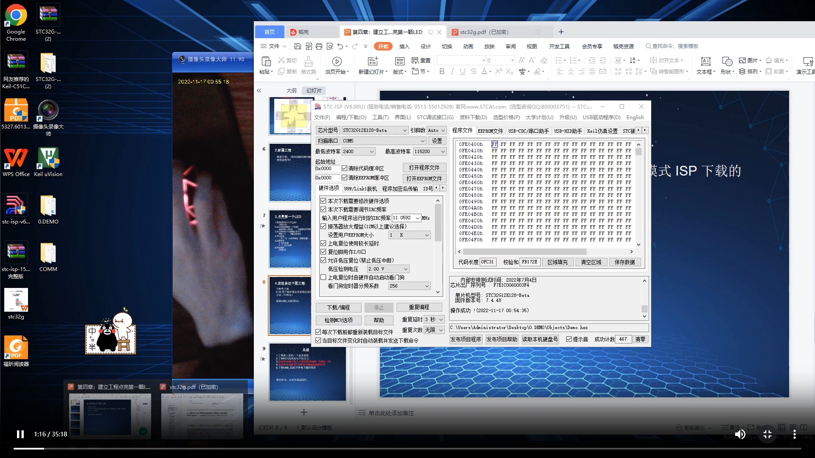Toggle 本次下载需要修改硬件选项 checkbox

coord(323,201)
